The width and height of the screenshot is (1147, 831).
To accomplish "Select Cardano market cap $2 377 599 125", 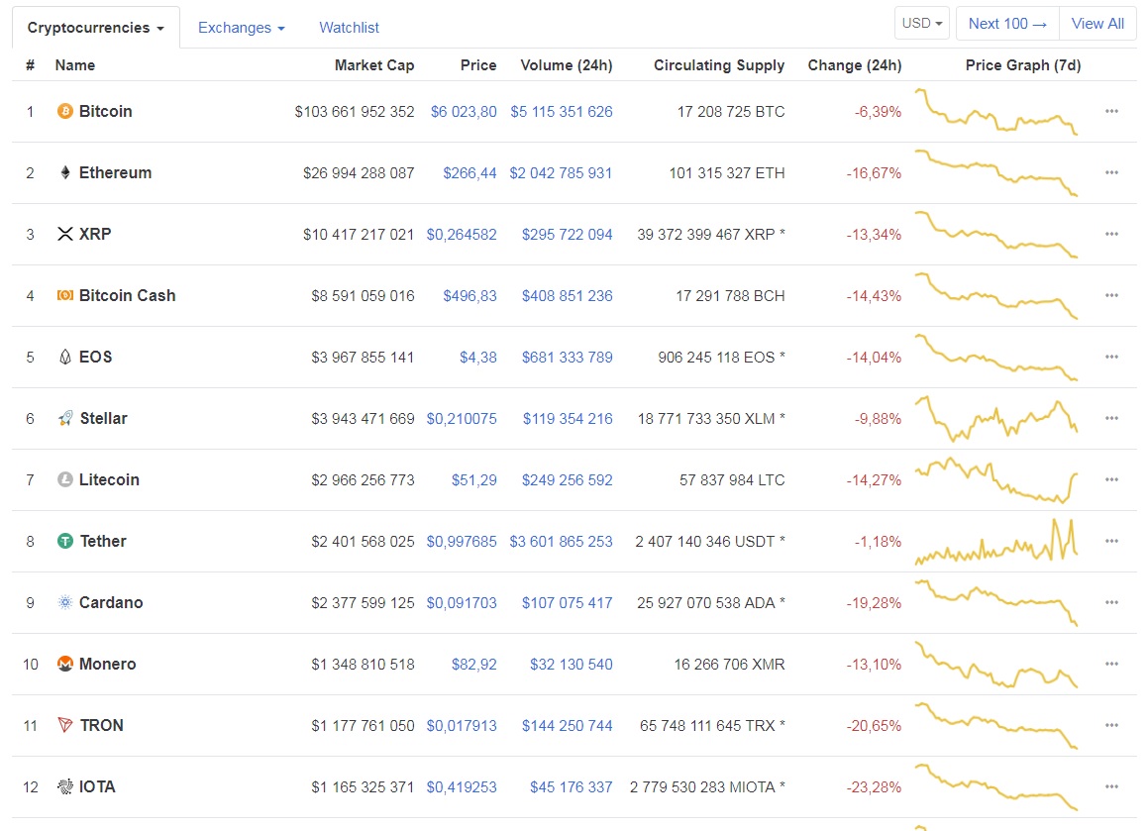I will (363, 603).
